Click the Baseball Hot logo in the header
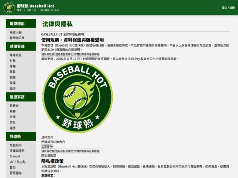The width and height of the screenshot is (238, 178). [x=9, y=7]
